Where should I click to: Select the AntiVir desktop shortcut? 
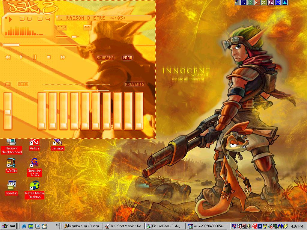[34, 145]
